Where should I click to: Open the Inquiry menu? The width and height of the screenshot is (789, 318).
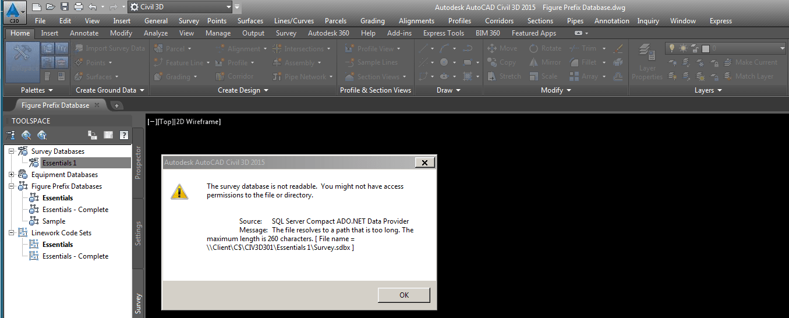click(x=648, y=21)
